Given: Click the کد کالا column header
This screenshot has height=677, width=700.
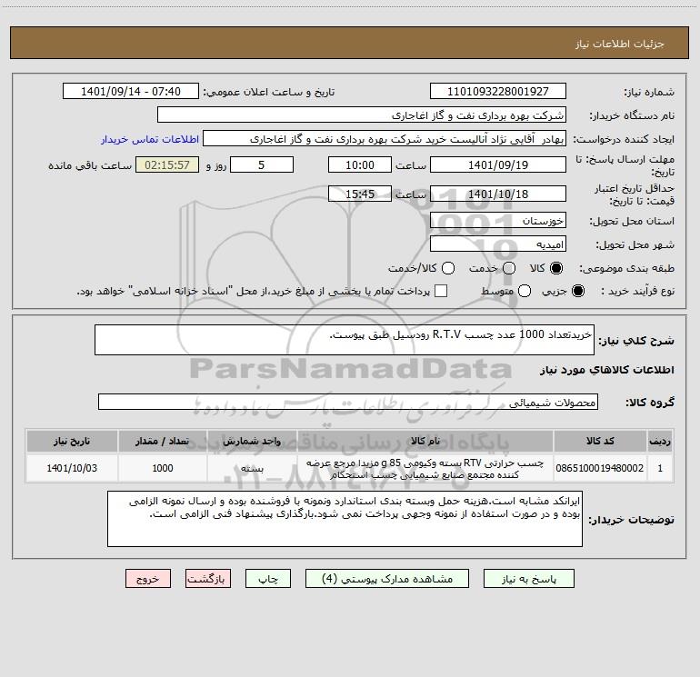Looking at the screenshot, I should tap(600, 441).
